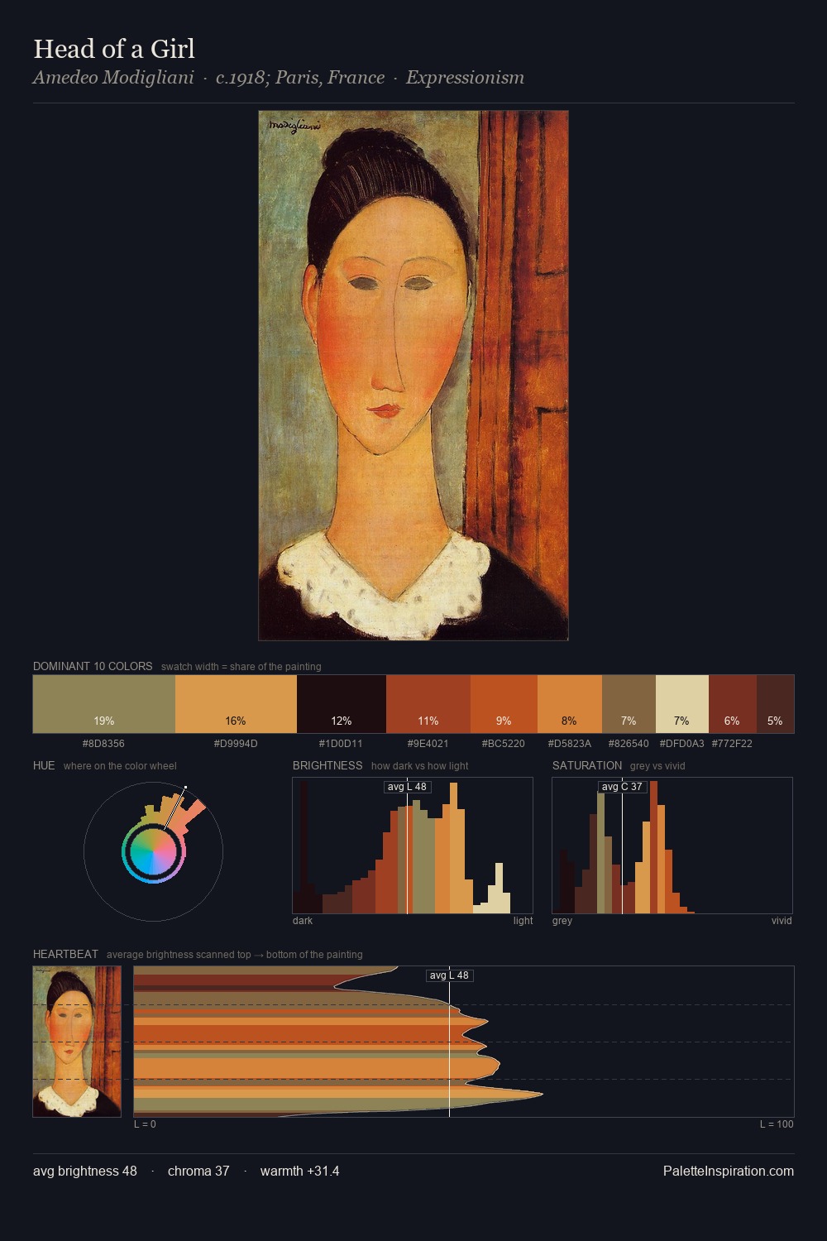Image resolution: width=827 pixels, height=1241 pixels.
Task: Click the 'avg L 48' marker in brightness histogram
Action: pyautogui.click(x=408, y=787)
